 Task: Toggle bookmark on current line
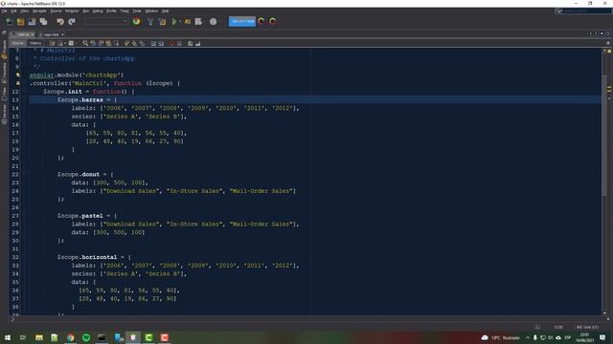pos(142,43)
